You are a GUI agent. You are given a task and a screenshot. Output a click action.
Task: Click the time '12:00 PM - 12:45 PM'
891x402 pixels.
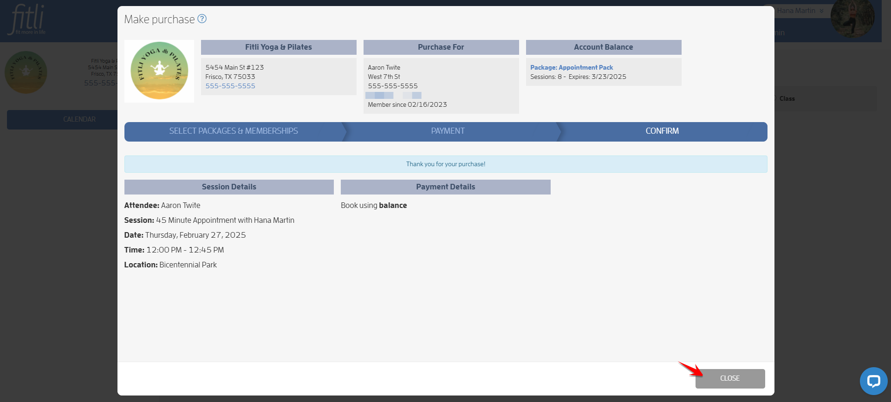pos(185,250)
